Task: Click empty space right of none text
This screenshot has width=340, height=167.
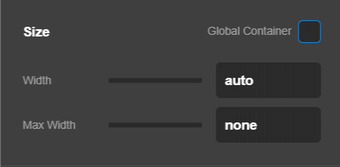Action: click(291, 125)
